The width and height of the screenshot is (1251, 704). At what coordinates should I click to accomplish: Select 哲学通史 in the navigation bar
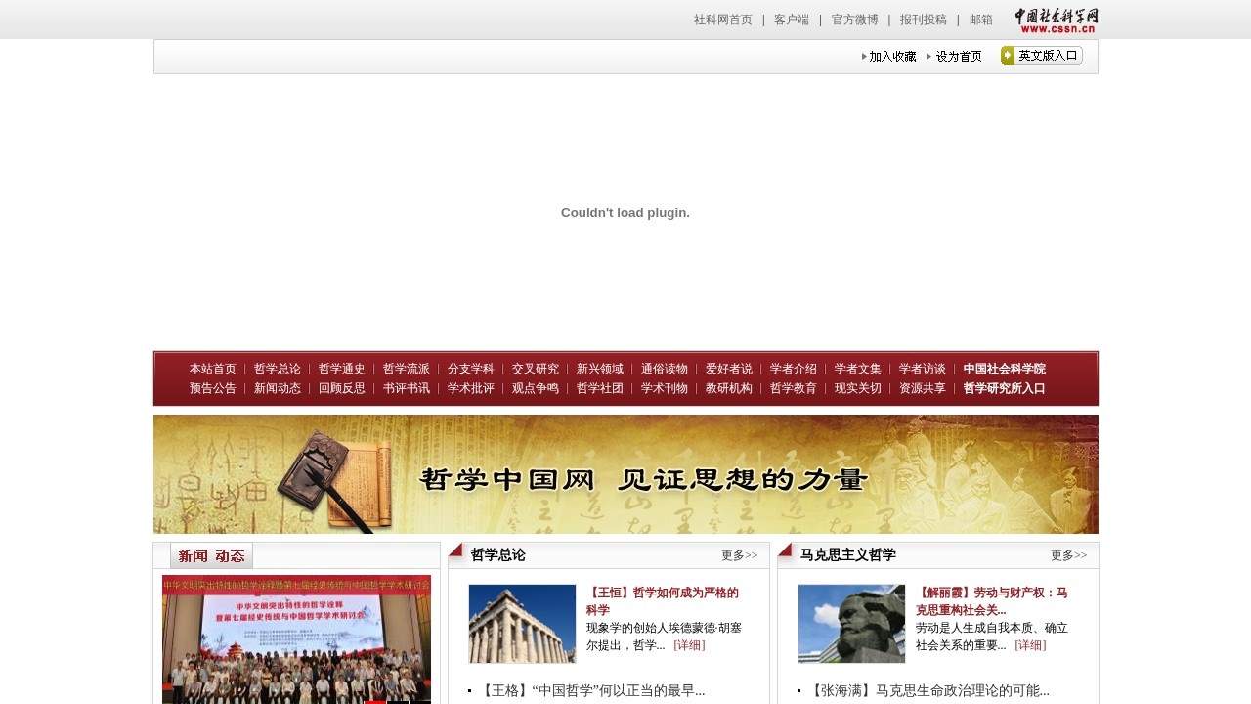point(341,369)
